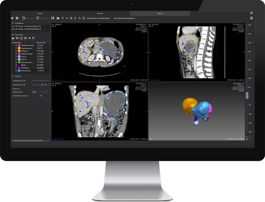Screen dimensions: 265x202
Task: Adjust the Непрозрачность 3D slider
Action: point(42,85)
